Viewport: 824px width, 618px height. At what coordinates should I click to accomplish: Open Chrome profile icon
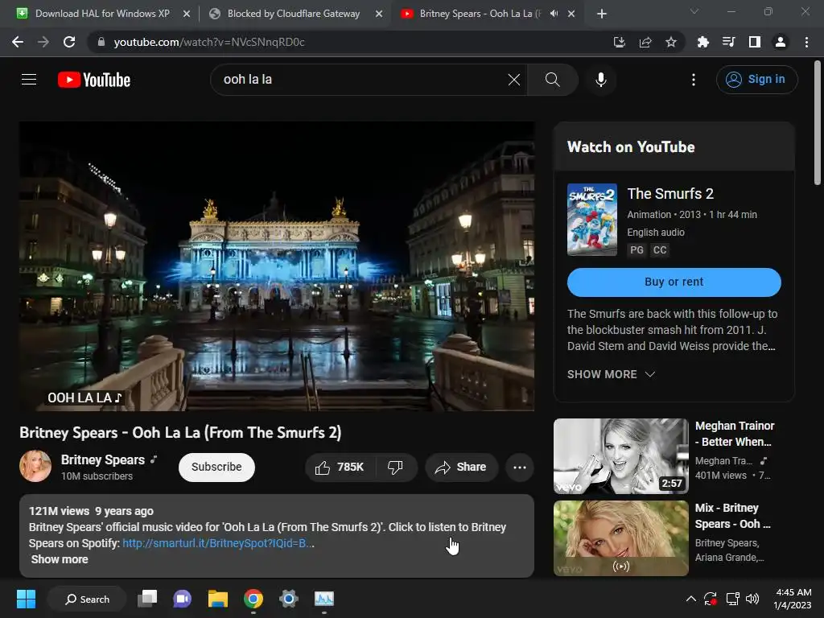pos(781,42)
